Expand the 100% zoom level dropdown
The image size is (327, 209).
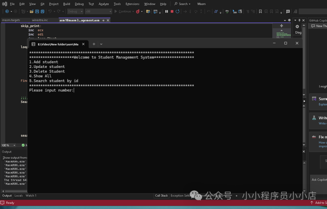pyautogui.click(x=14, y=145)
